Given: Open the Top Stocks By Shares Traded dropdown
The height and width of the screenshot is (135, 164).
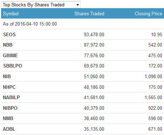Looking at the screenshot, I should (41, 5).
